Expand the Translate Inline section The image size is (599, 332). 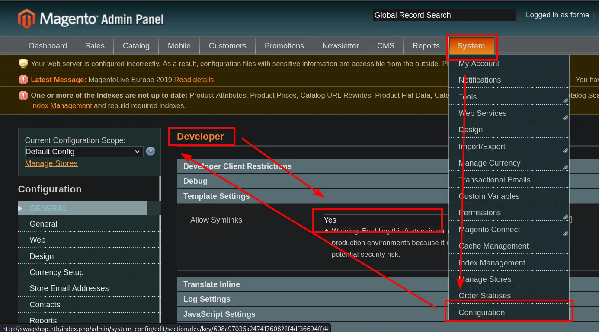click(313, 284)
